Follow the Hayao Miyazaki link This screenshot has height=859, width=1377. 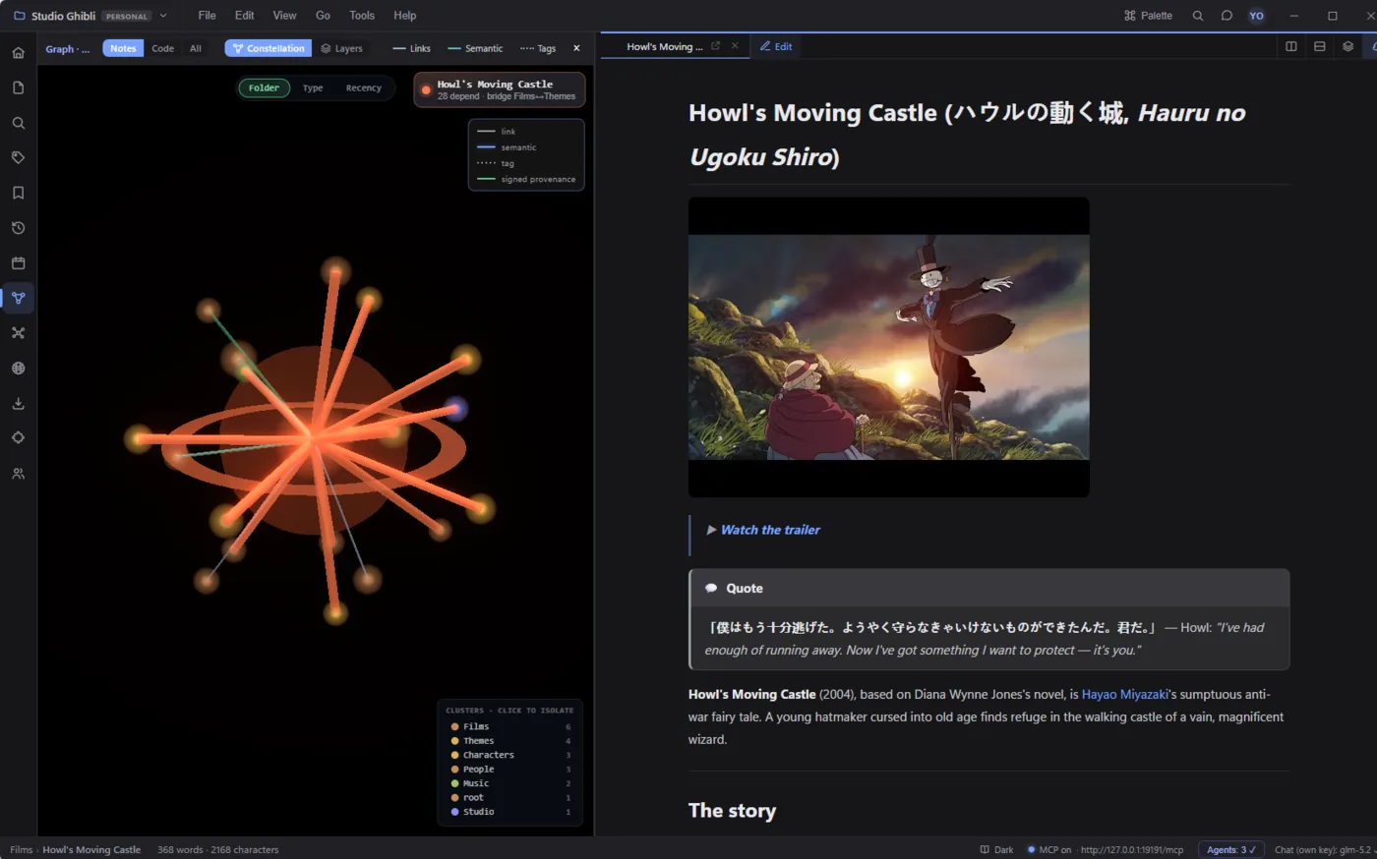(1124, 694)
